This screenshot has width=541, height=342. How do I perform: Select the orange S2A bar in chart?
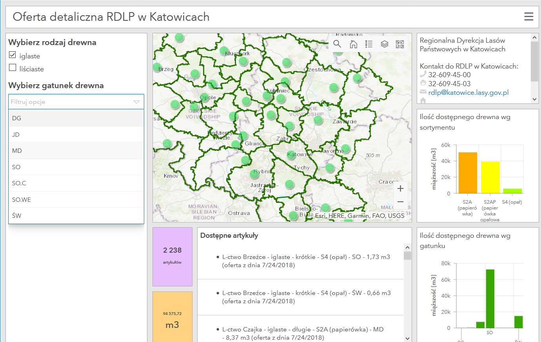467,173
